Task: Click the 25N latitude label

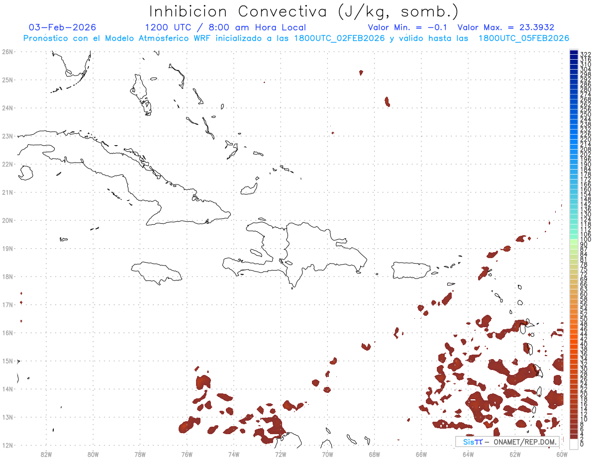Action: pos(7,80)
